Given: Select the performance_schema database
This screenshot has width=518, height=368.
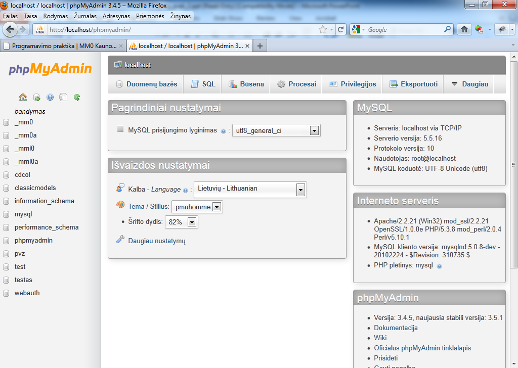Looking at the screenshot, I should (47, 227).
